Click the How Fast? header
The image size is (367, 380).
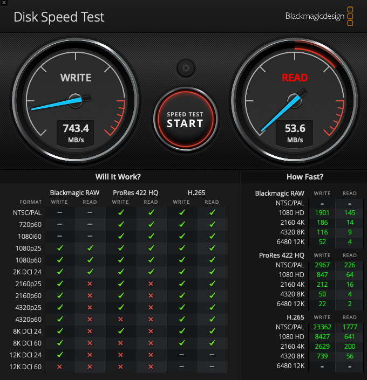[x=305, y=177]
